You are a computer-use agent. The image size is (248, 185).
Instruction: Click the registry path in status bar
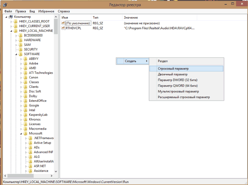click(x=66, y=182)
